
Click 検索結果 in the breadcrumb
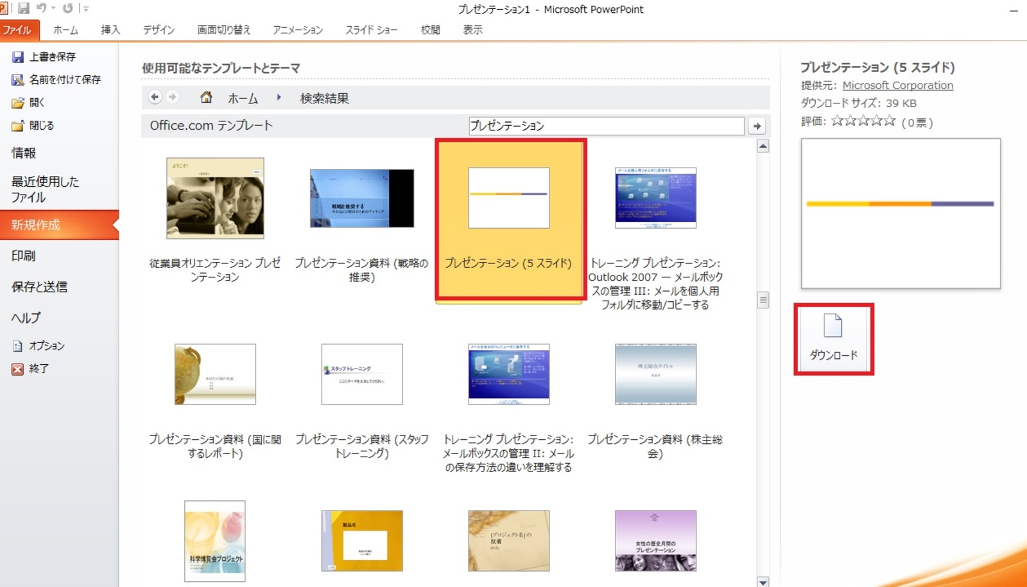(x=324, y=98)
